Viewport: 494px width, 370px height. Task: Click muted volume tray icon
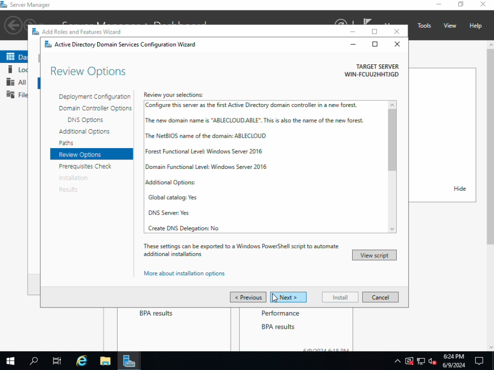pyautogui.click(x=432, y=361)
